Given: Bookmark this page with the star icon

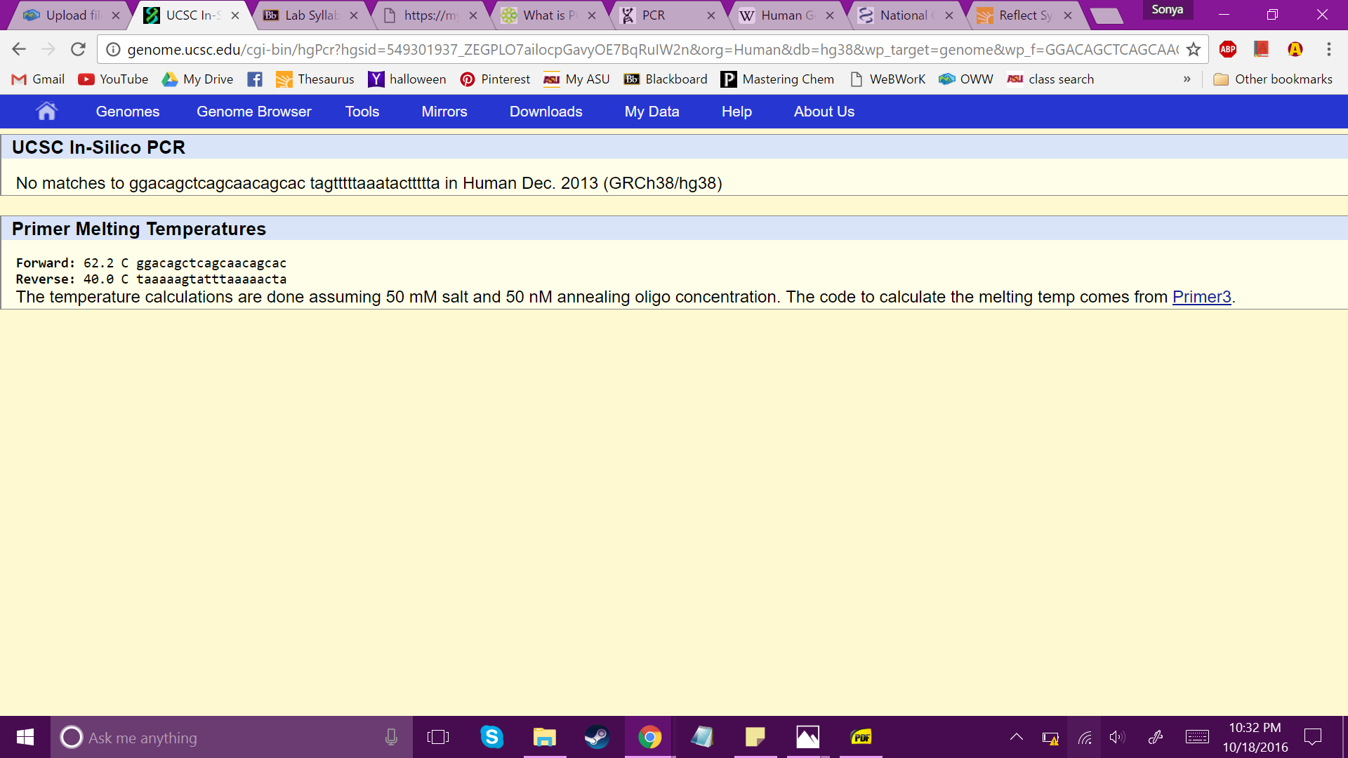Looking at the screenshot, I should tap(1193, 49).
